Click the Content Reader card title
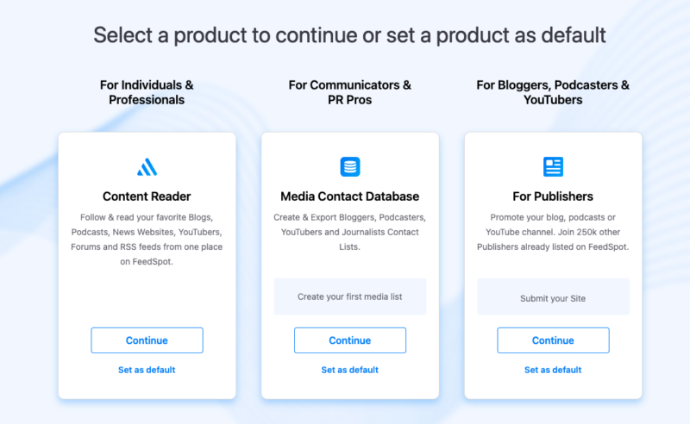Viewport: 690px width, 424px height. 147,196
